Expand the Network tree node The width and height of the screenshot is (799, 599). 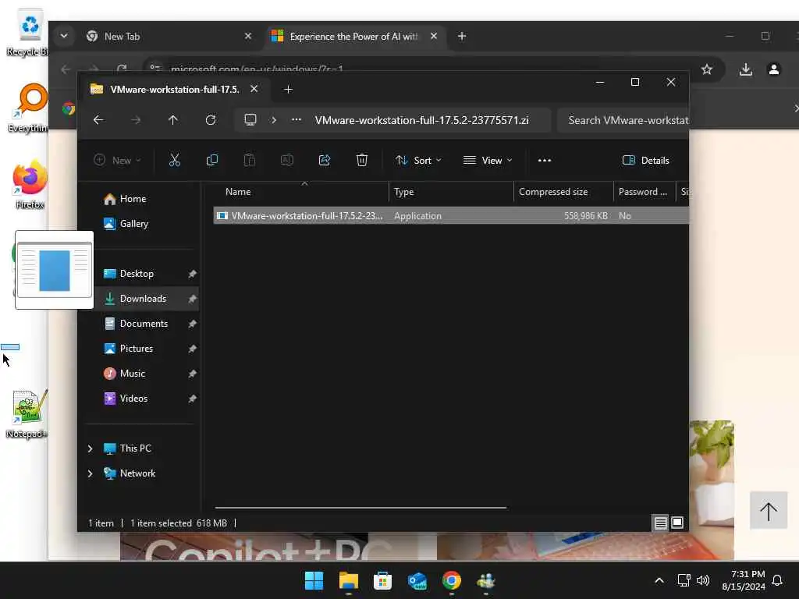click(x=91, y=473)
